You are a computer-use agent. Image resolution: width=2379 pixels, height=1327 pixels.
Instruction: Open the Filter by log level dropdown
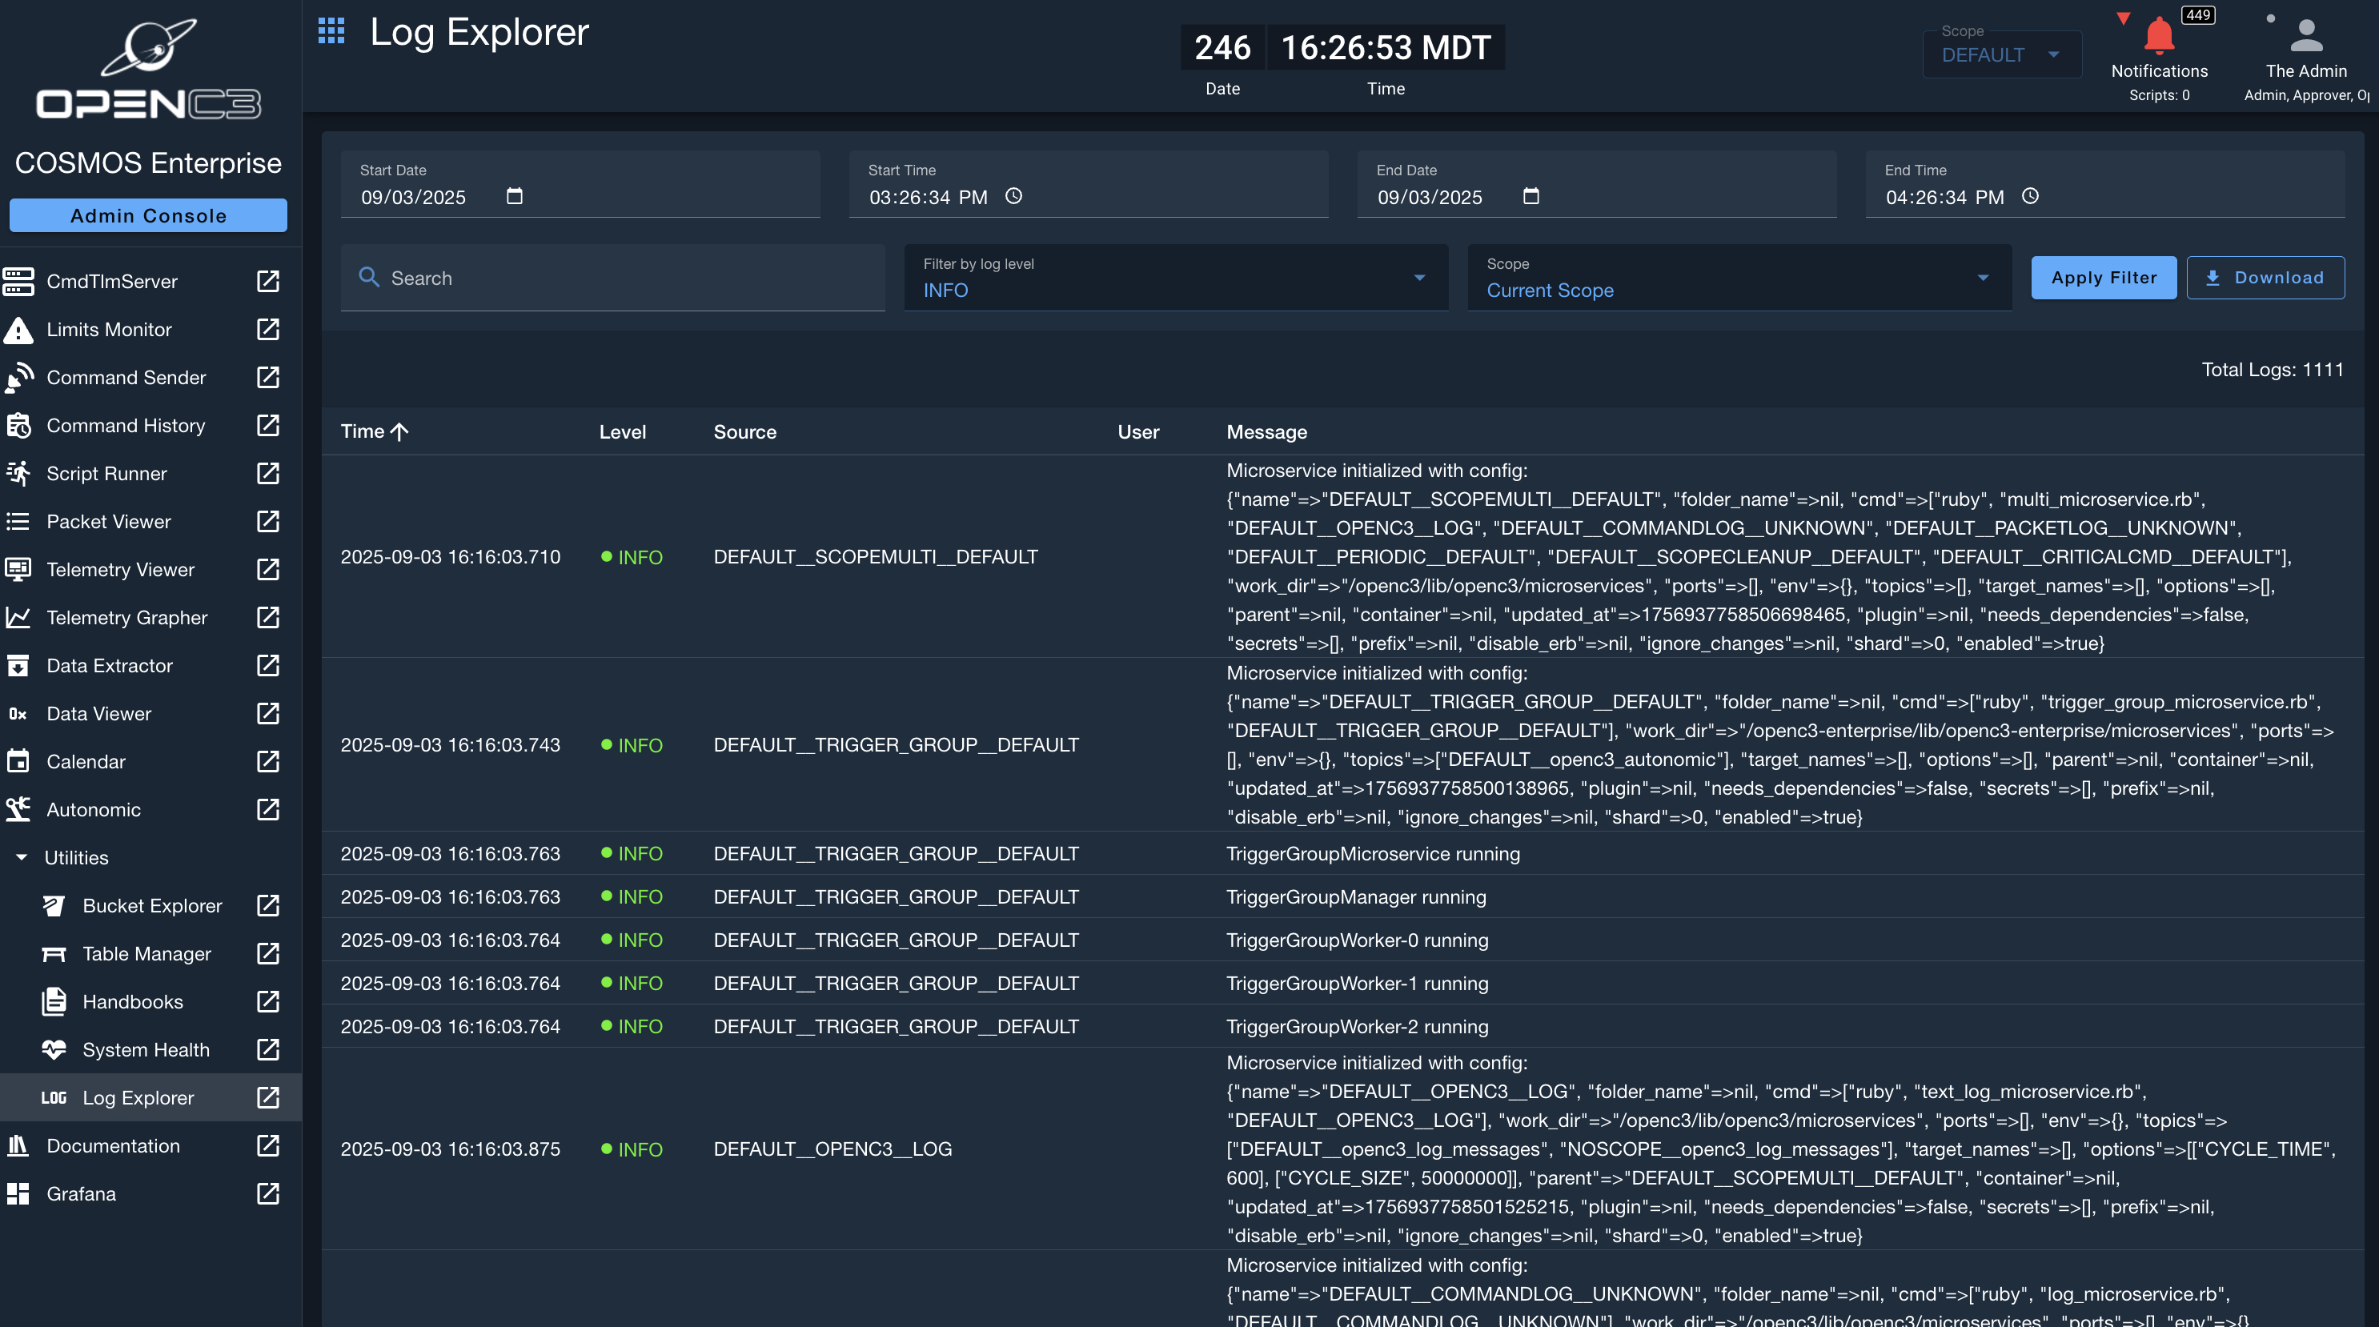1175,278
